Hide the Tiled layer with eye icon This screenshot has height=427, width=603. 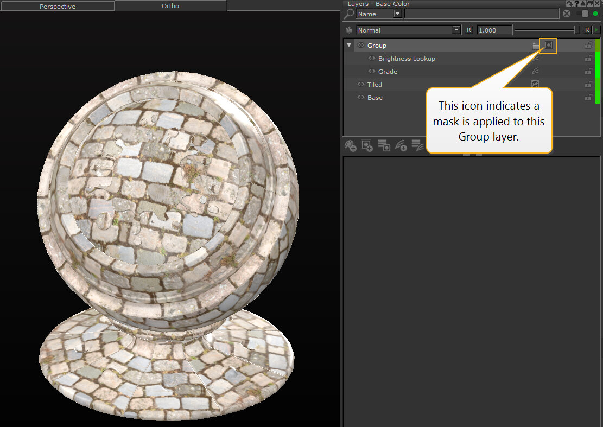coord(361,85)
